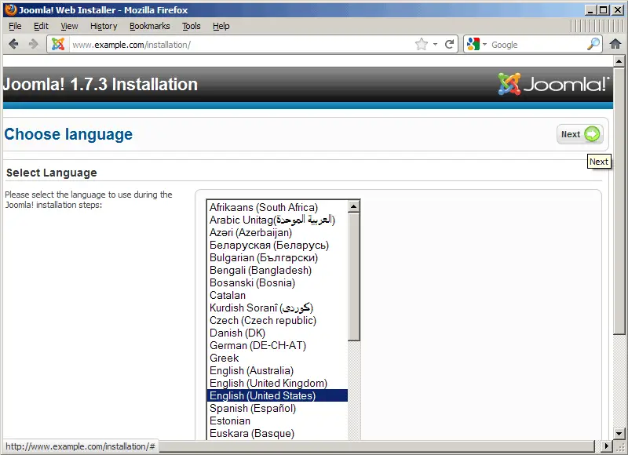Click the Google search engine icon

pos(473,44)
